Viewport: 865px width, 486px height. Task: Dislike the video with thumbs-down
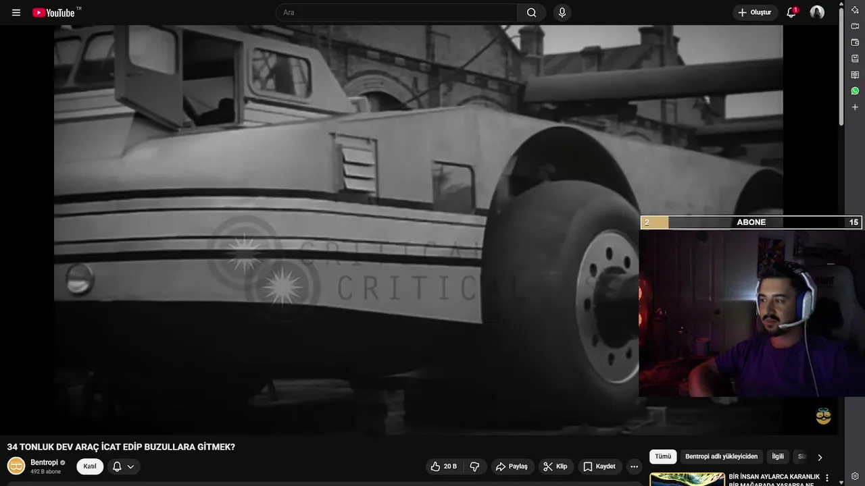click(x=474, y=466)
